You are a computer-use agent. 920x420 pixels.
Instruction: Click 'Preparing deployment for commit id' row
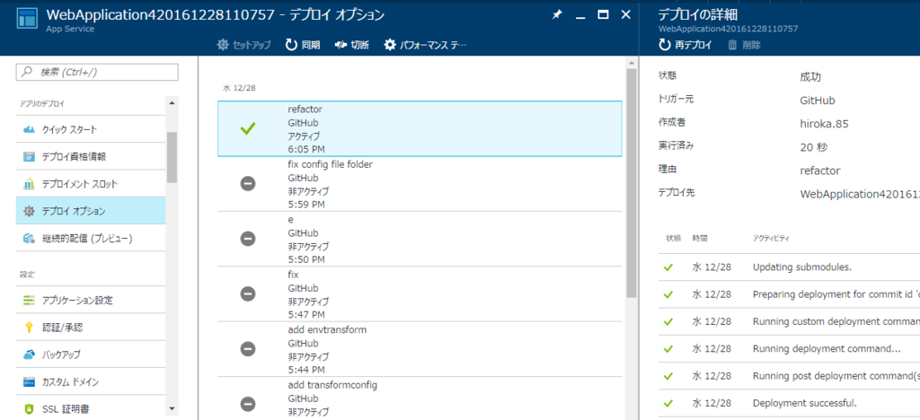click(789, 294)
